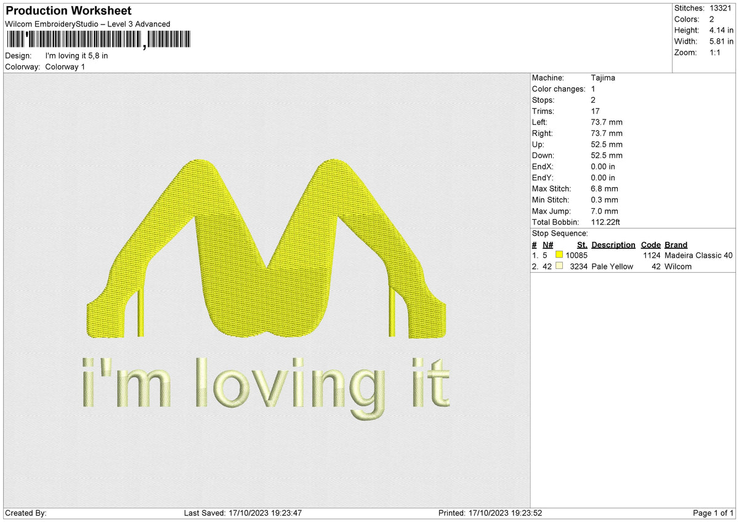Click the Machine value 'Tajima'
The image size is (739, 522).
pos(602,78)
